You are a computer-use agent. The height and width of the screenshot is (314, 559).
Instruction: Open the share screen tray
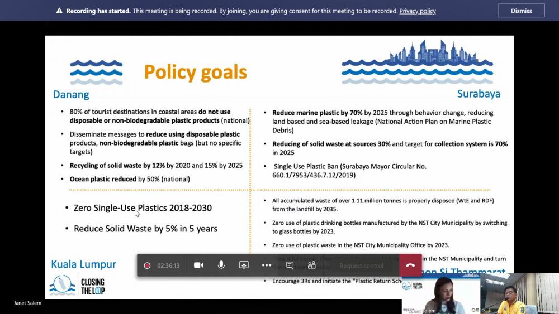point(244,265)
